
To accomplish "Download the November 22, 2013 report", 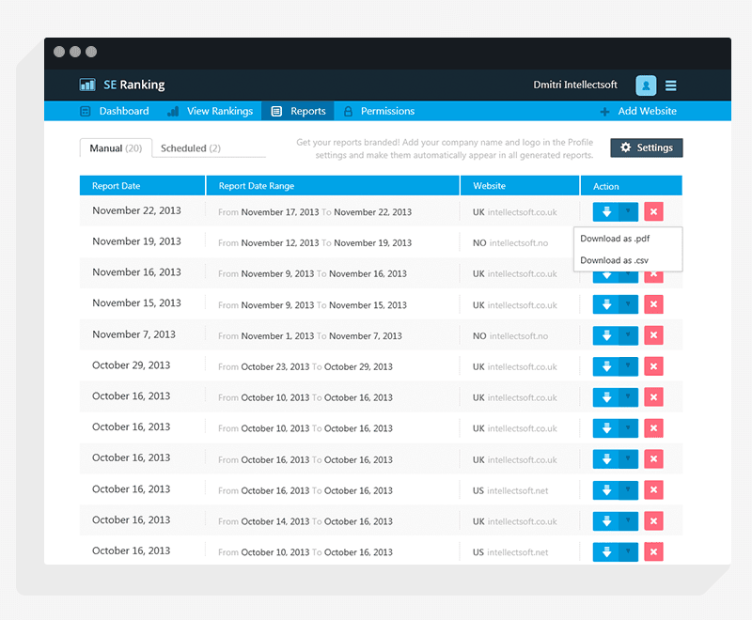I will [x=605, y=211].
